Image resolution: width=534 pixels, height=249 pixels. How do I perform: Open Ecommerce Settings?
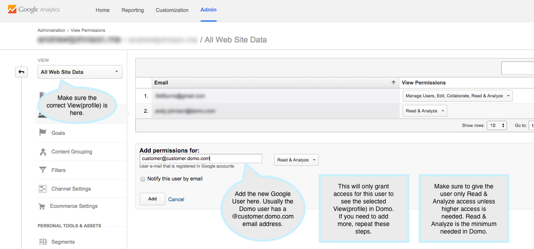click(x=74, y=206)
